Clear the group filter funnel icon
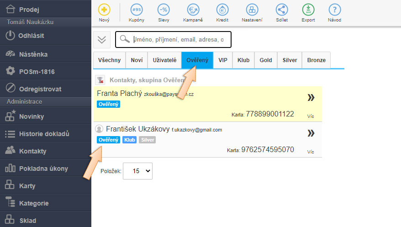Image resolution: width=401 pixels, height=227 pixels. (100, 80)
